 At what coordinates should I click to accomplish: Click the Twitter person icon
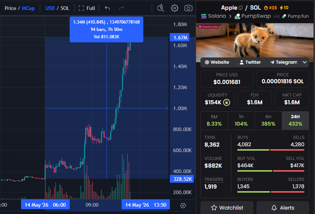click(242, 62)
